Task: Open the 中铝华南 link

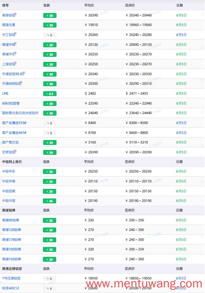Action: point(9,181)
